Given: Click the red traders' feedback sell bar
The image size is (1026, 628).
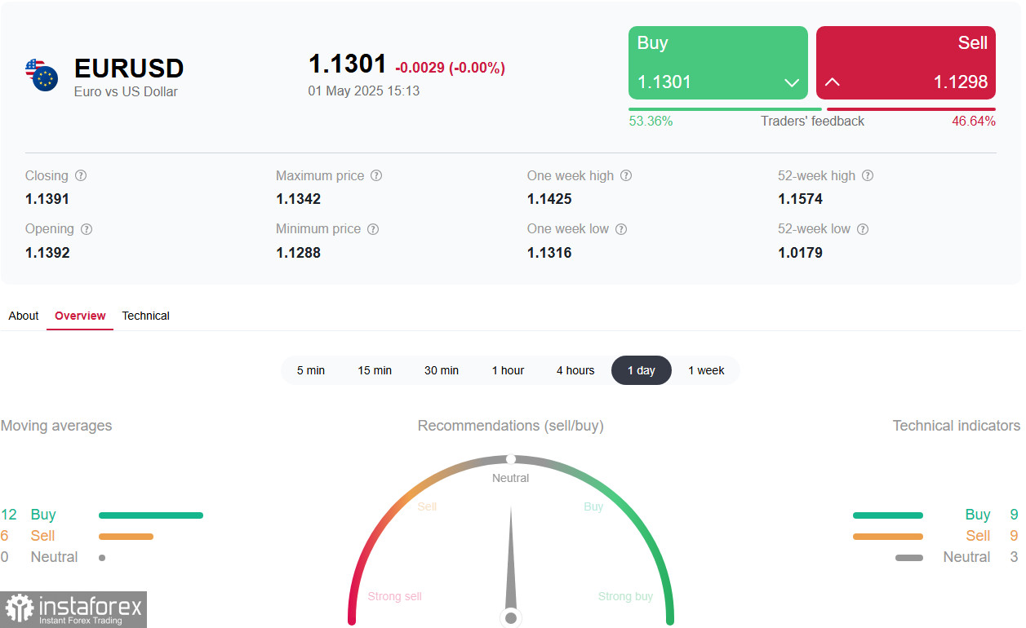Looking at the screenshot, I should tap(911, 109).
